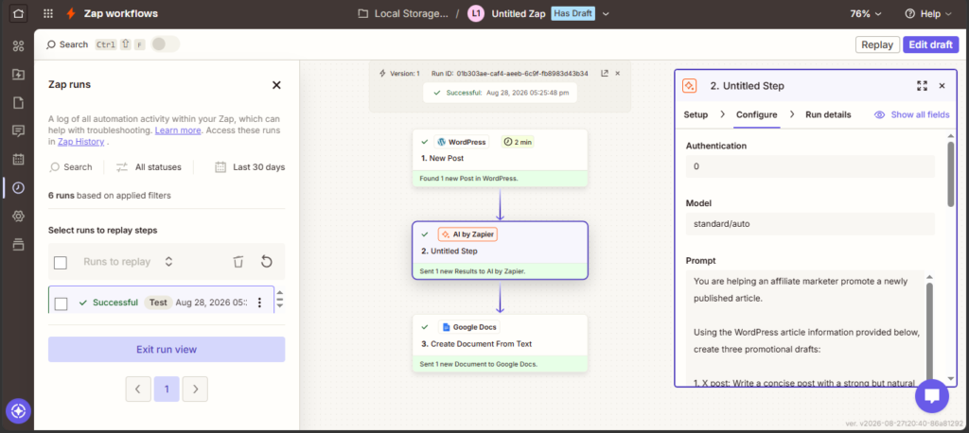969x433 pixels.
Task: Toggle the switch beside Search
Action: 165,44
